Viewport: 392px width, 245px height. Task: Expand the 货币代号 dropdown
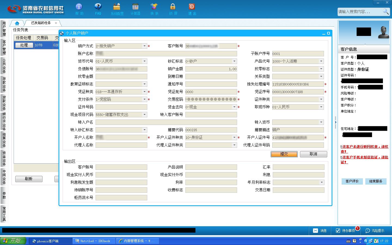coord(145,61)
